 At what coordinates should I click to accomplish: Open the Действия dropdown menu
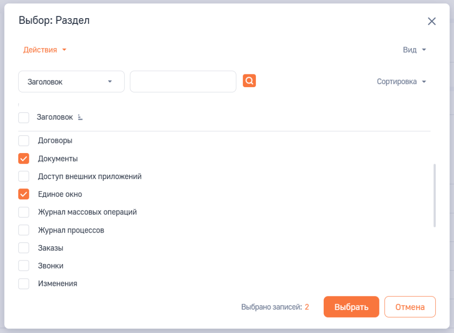[x=45, y=50]
